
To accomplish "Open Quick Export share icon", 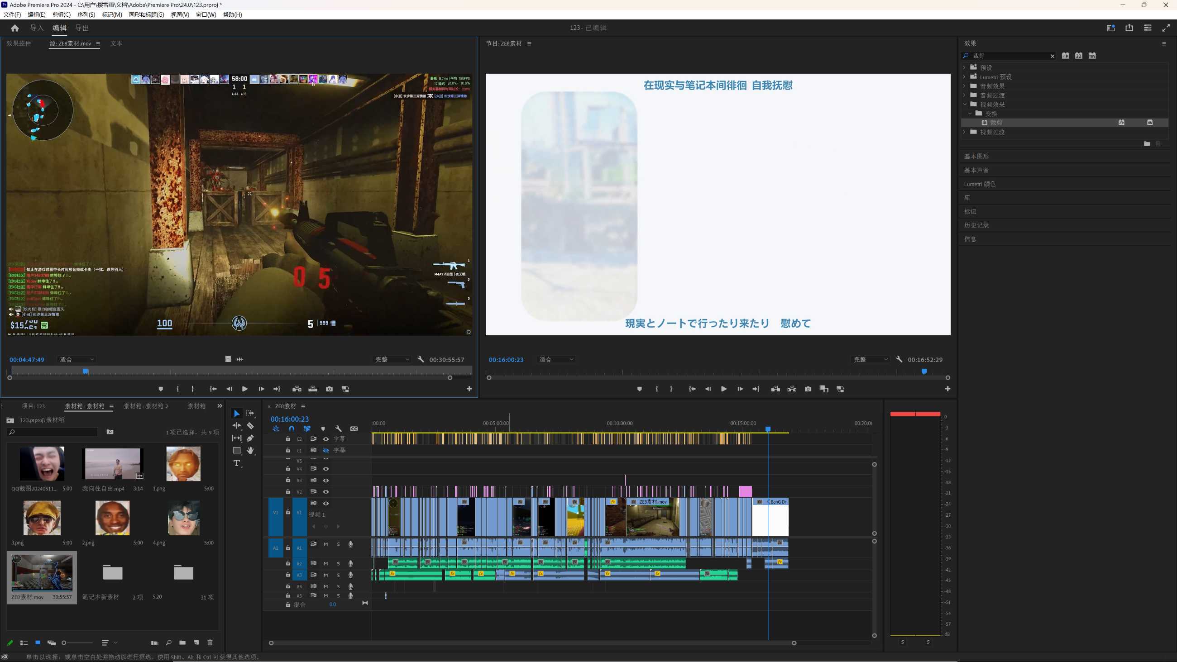I will coord(1129,28).
